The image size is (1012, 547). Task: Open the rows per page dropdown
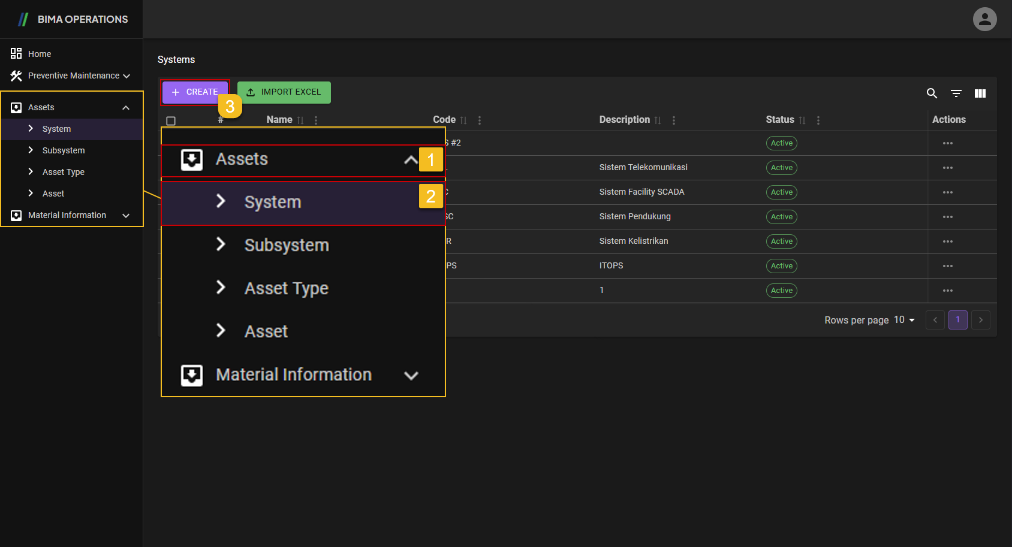[x=904, y=320]
